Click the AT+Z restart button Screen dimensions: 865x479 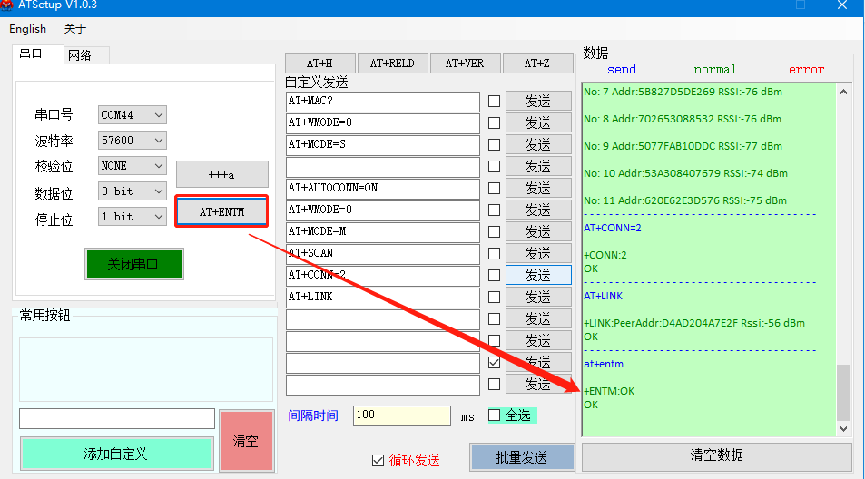point(537,64)
